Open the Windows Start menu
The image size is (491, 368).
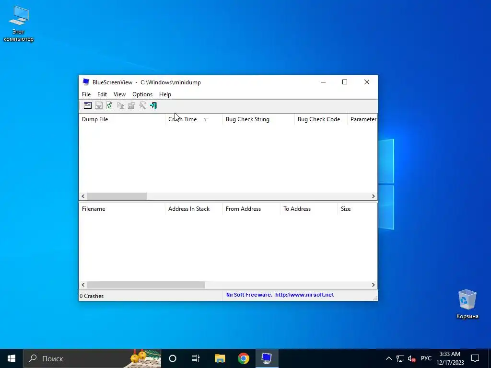click(12, 358)
